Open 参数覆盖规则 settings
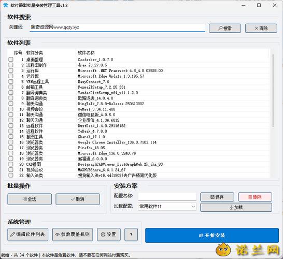 [x=73, y=235]
